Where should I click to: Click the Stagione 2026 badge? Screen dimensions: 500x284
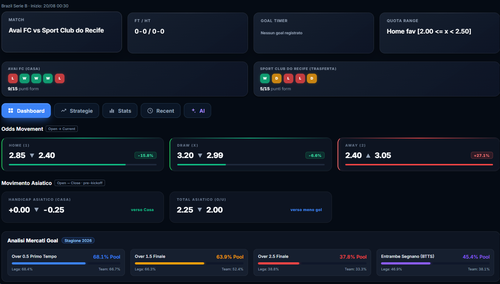[x=78, y=241]
